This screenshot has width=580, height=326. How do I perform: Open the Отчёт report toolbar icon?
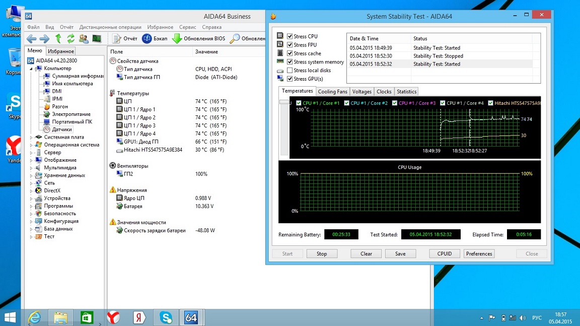pyautogui.click(x=117, y=39)
